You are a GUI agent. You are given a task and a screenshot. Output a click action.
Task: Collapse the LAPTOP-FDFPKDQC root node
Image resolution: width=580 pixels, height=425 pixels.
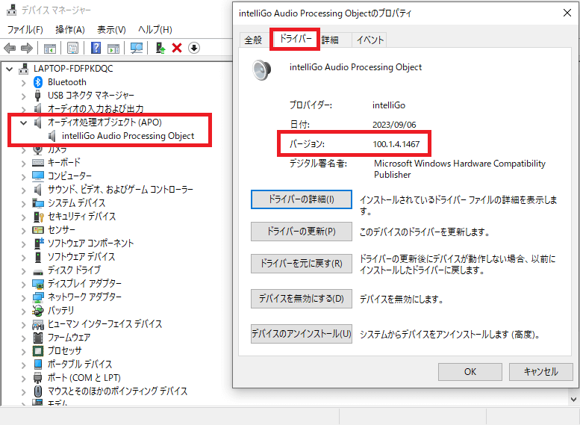click(10, 69)
